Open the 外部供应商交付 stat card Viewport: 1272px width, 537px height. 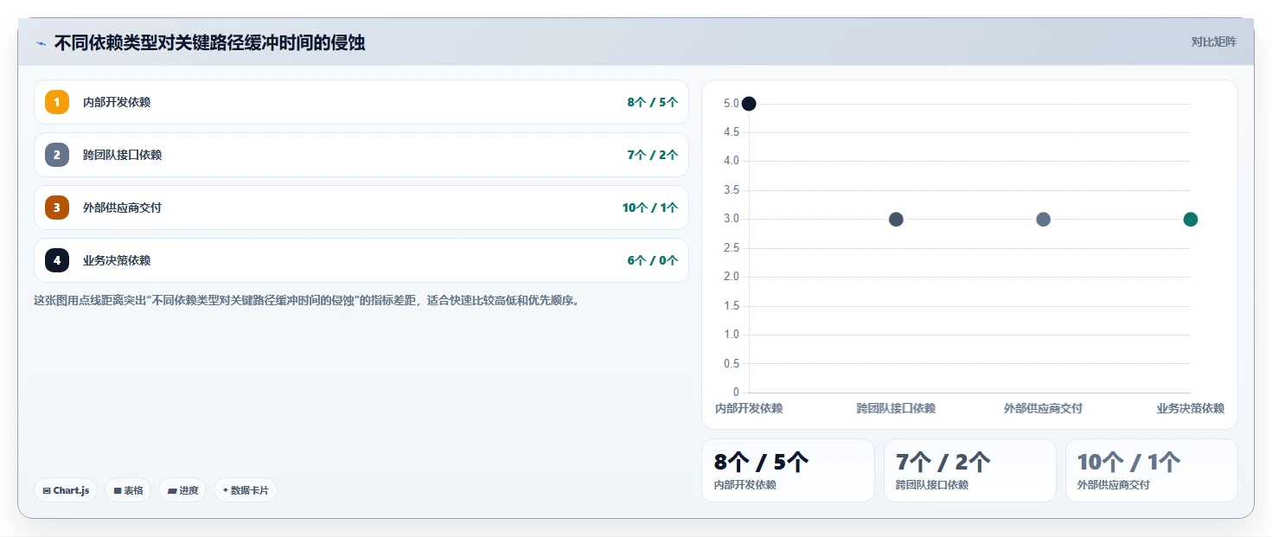tap(1151, 470)
